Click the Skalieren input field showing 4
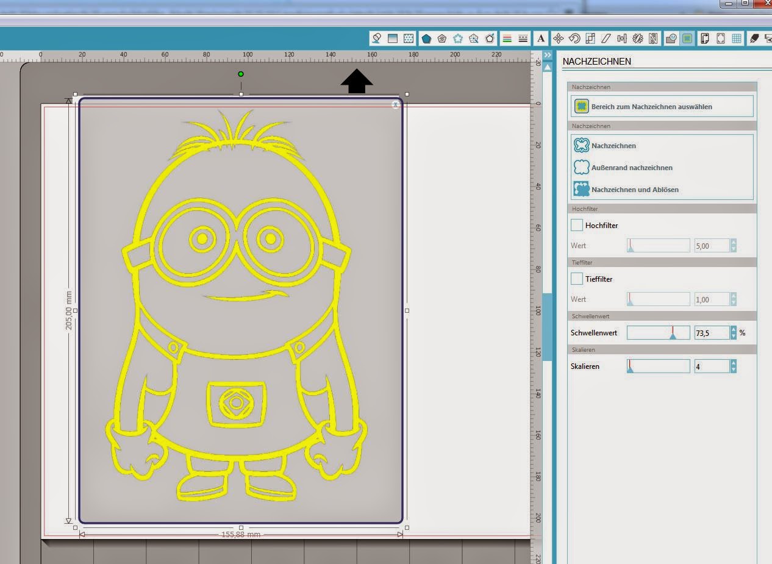The height and width of the screenshot is (564, 772). pyautogui.click(x=712, y=366)
